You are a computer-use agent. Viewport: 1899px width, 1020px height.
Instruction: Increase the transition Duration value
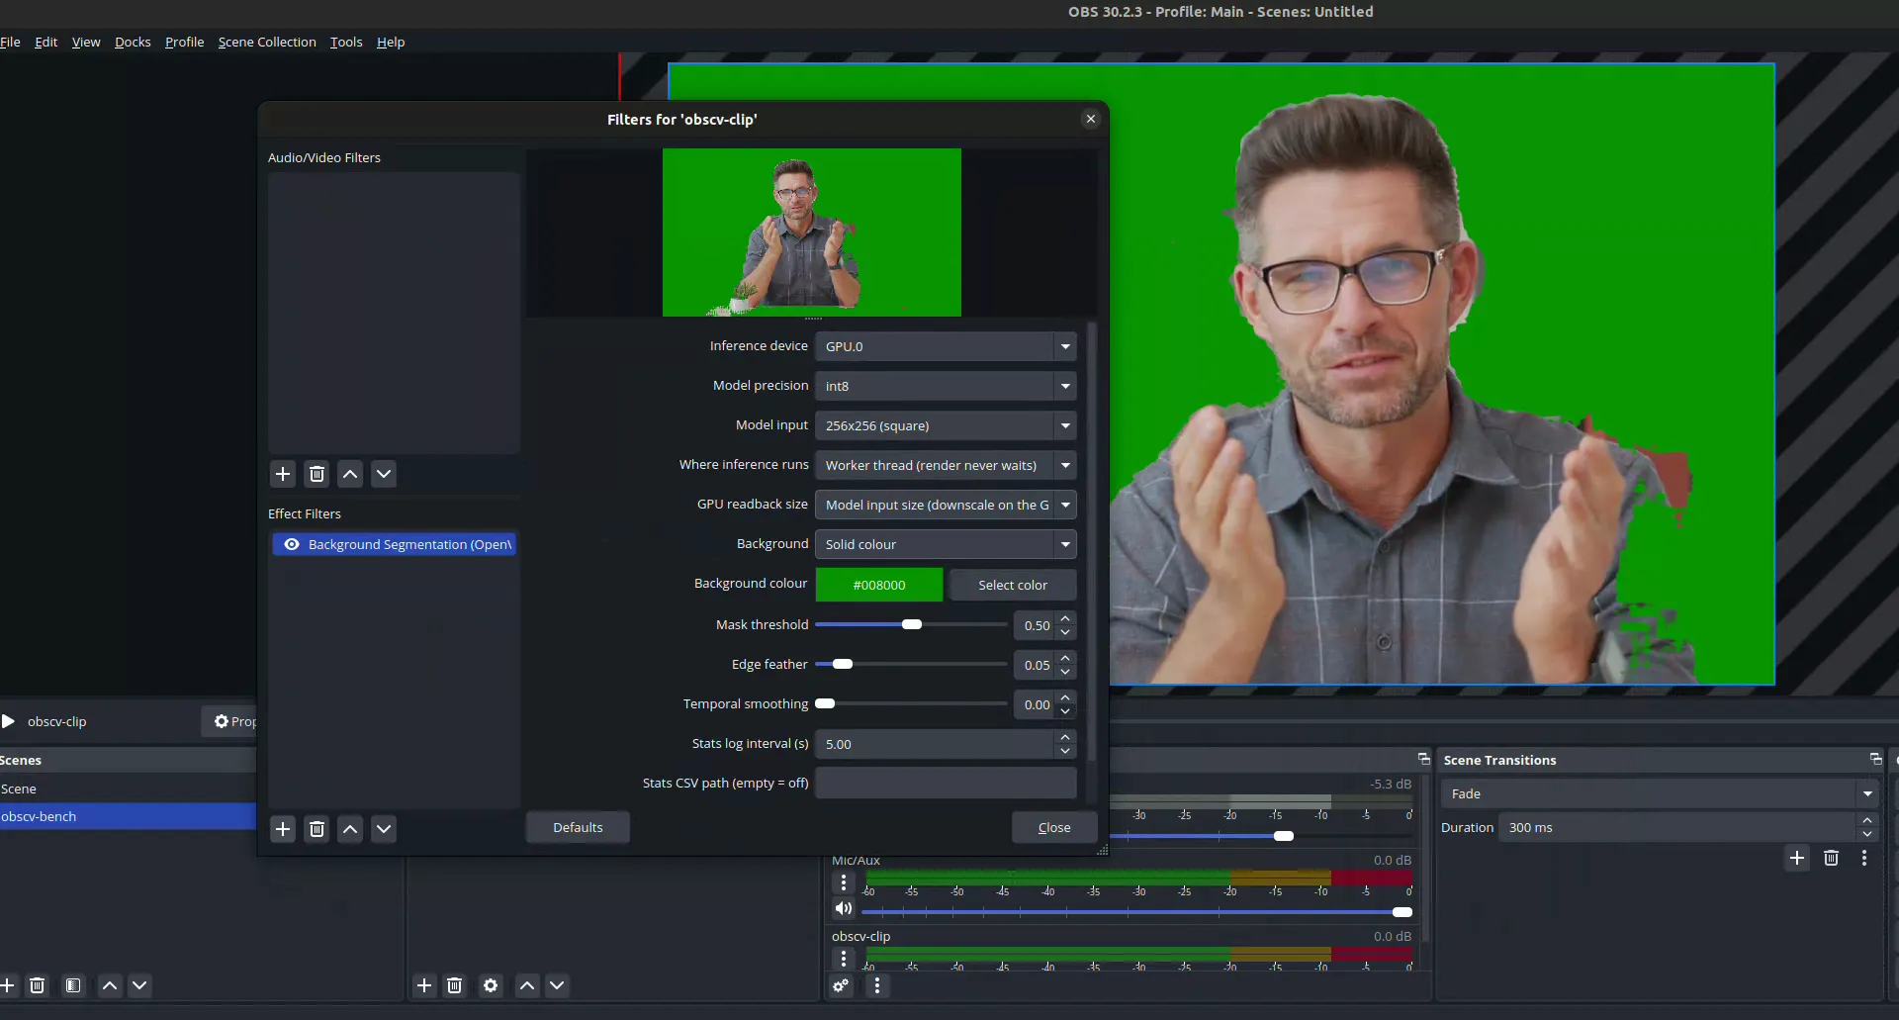click(x=1867, y=820)
